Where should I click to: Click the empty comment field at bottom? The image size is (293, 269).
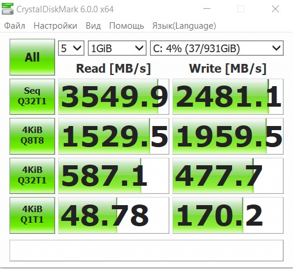146,250
